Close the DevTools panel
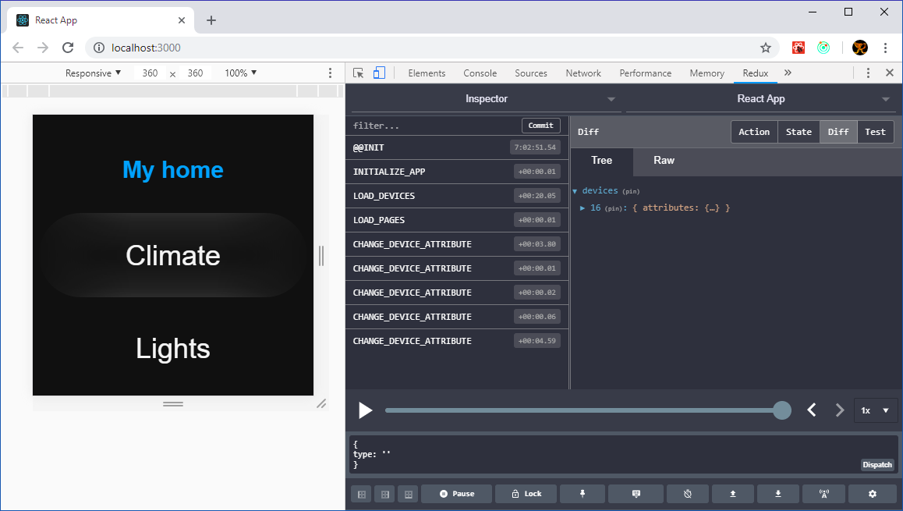903x511 pixels. click(889, 73)
